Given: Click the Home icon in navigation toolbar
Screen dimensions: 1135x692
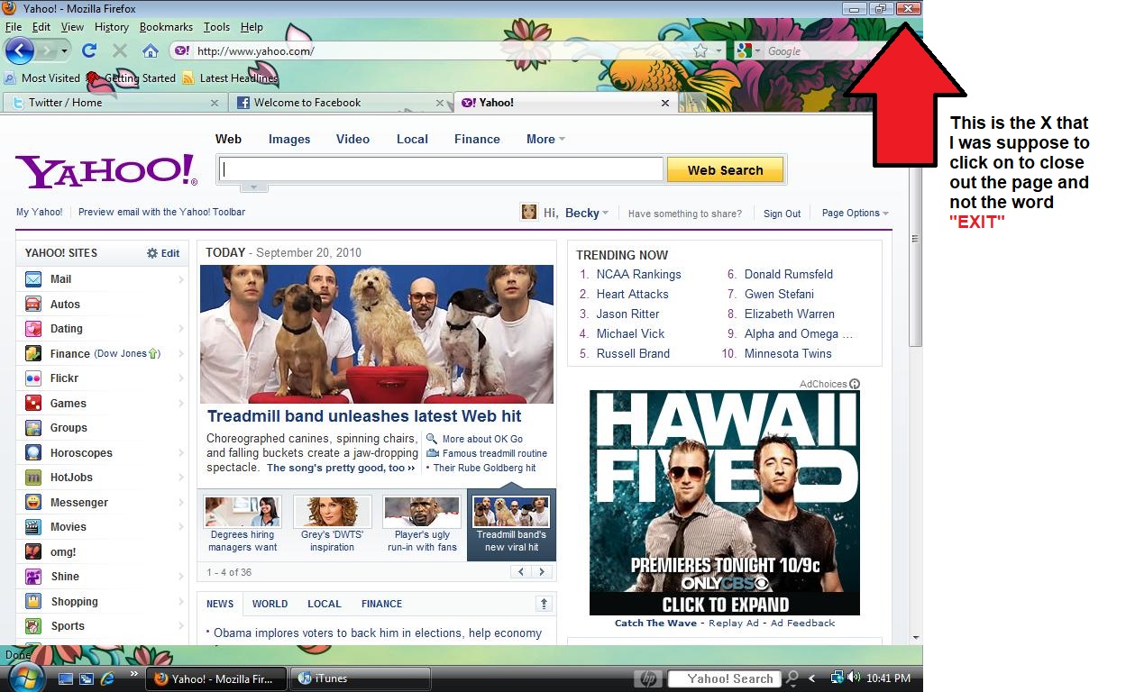Looking at the screenshot, I should coord(151,50).
